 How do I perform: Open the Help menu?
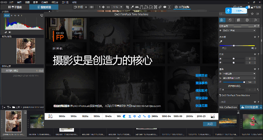(x=74, y=2)
